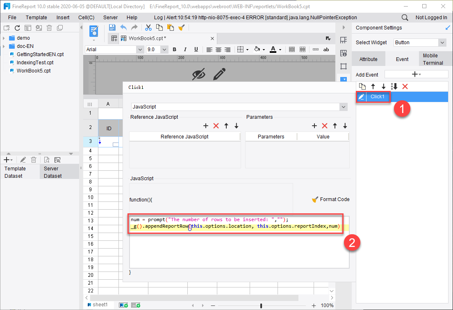Toggle italic formatting
The height and width of the screenshot is (310, 453).
(185, 49)
